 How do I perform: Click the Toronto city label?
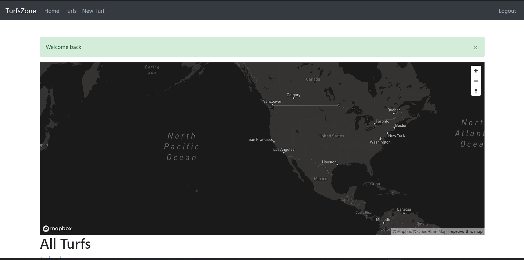point(382,121)
